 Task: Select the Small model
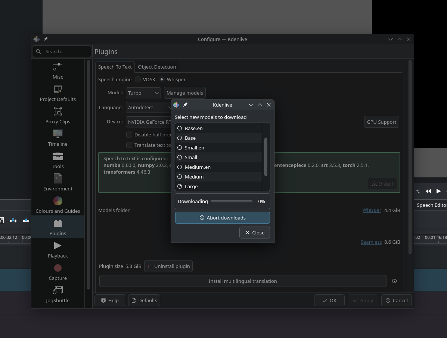[x=218, y=157]
